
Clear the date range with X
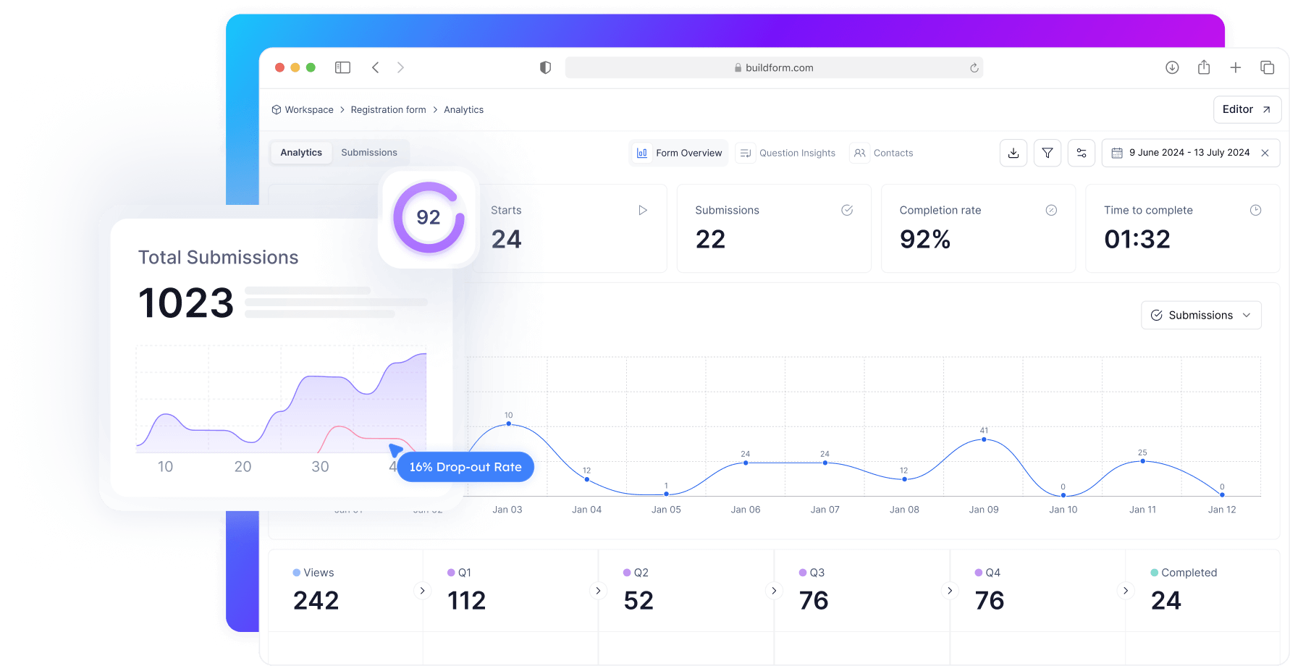point(1265,153)
